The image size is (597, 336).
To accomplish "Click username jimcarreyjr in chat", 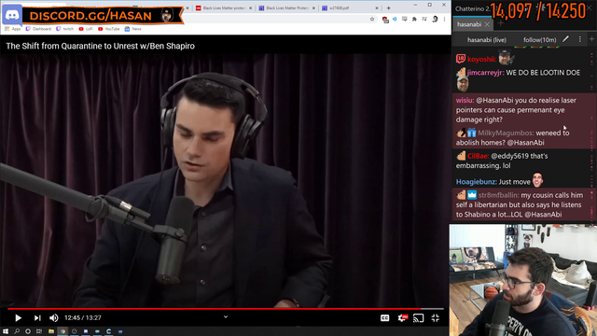I will 485,73.
